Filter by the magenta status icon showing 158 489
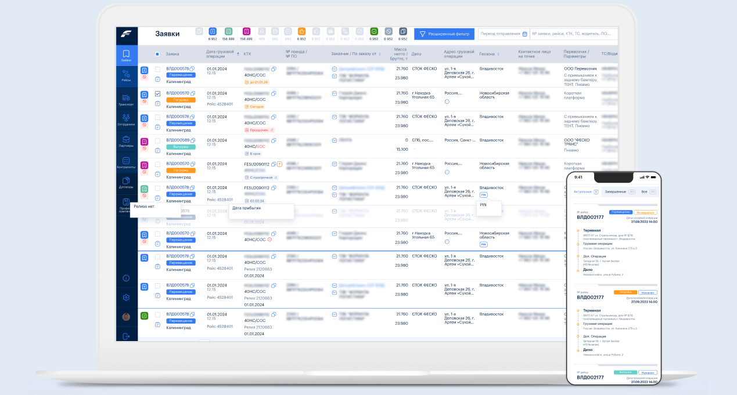Screen dimensions: 737x395 (246, 31)
